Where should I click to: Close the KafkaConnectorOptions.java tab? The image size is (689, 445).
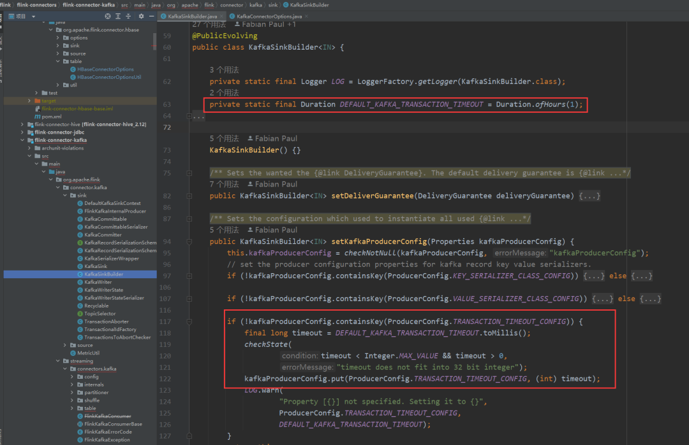click(307, 16)
